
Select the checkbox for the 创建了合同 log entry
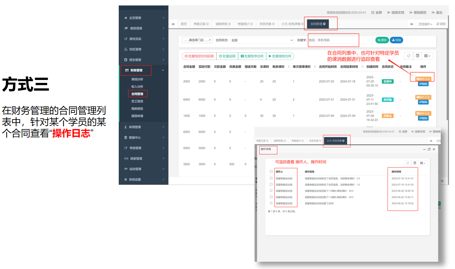click(271, 203)
